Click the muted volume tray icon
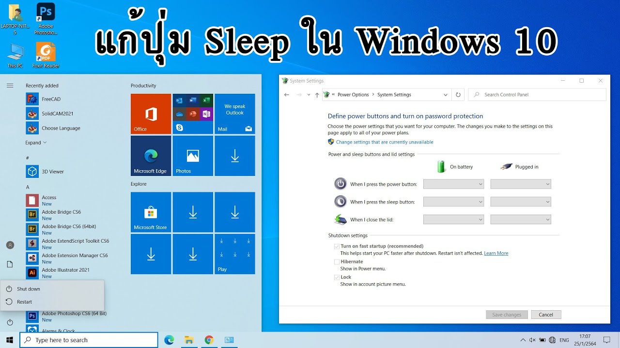620x348 pixels. [x=532, y=340]
